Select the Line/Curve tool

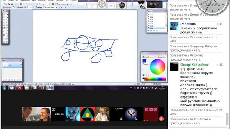pos(7,36)
